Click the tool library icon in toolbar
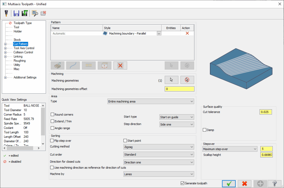The image size is (284, 188). [6, 13]
